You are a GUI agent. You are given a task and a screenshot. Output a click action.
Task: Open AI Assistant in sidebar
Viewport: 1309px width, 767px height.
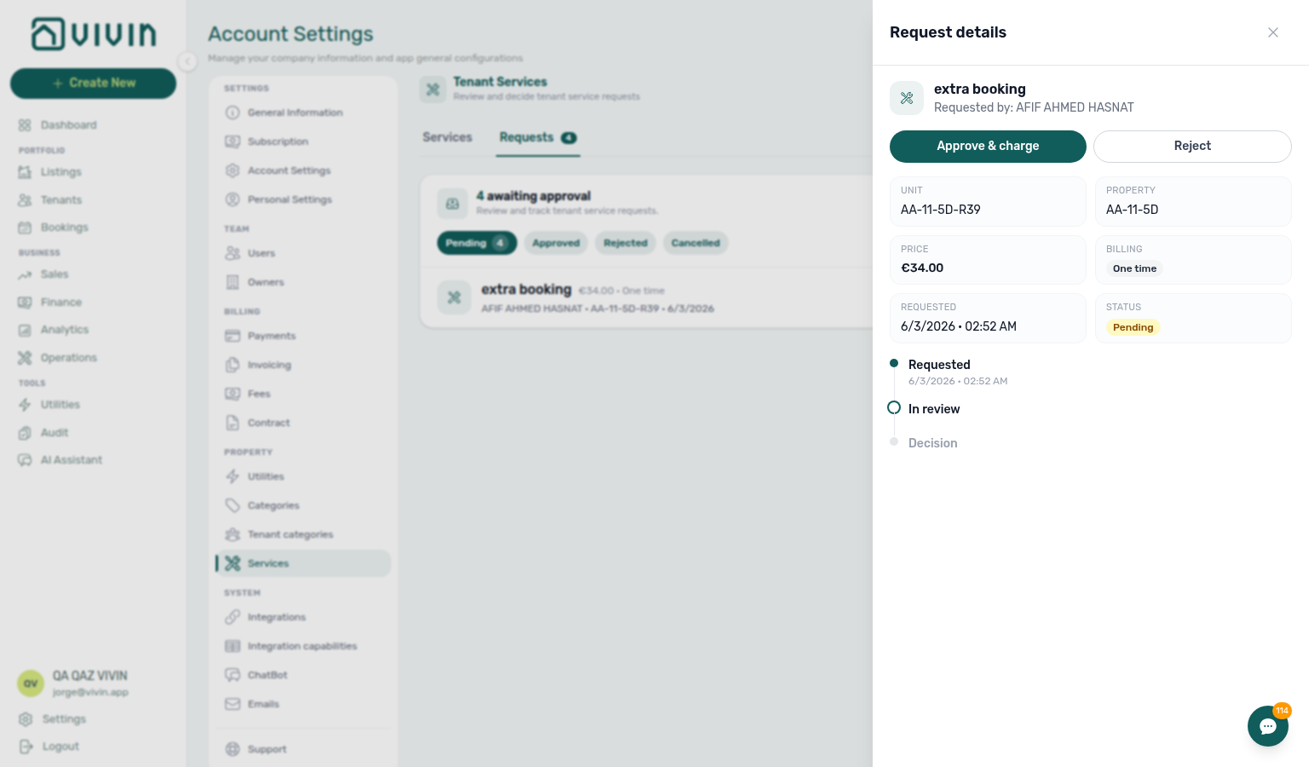61,460
